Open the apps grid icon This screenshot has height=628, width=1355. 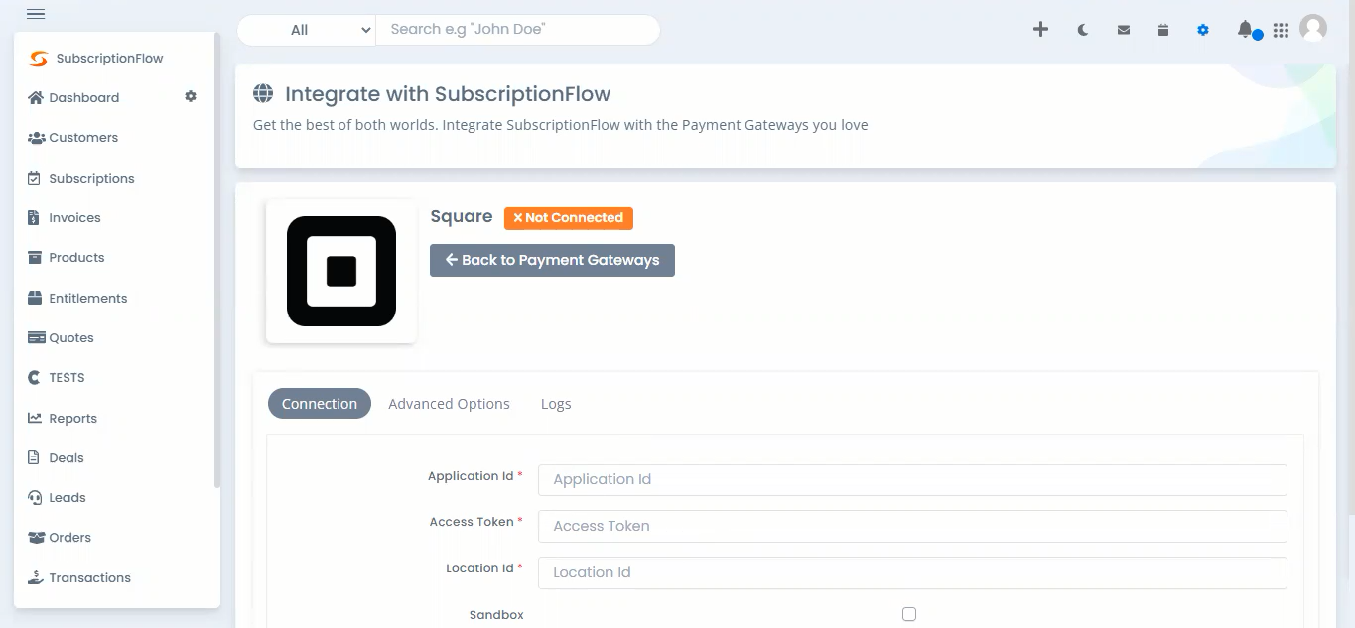click(1281, 31)
